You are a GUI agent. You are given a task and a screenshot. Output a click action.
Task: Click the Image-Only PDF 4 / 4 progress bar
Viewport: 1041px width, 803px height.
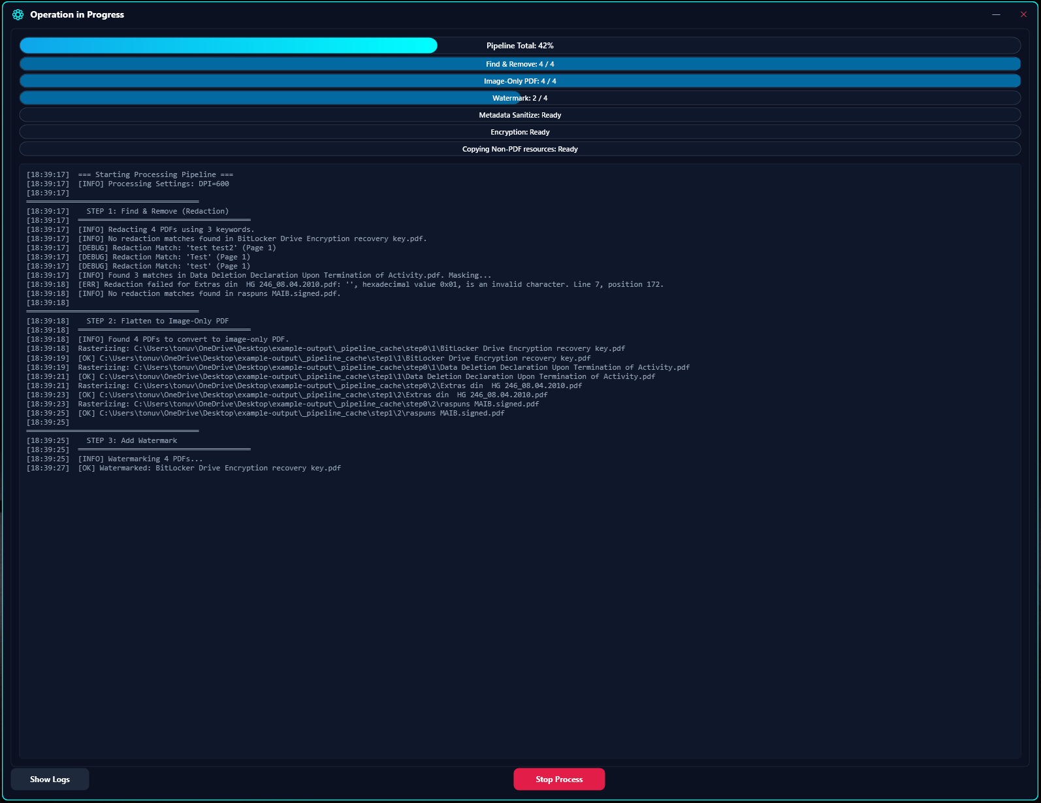(x=520, y=81)
